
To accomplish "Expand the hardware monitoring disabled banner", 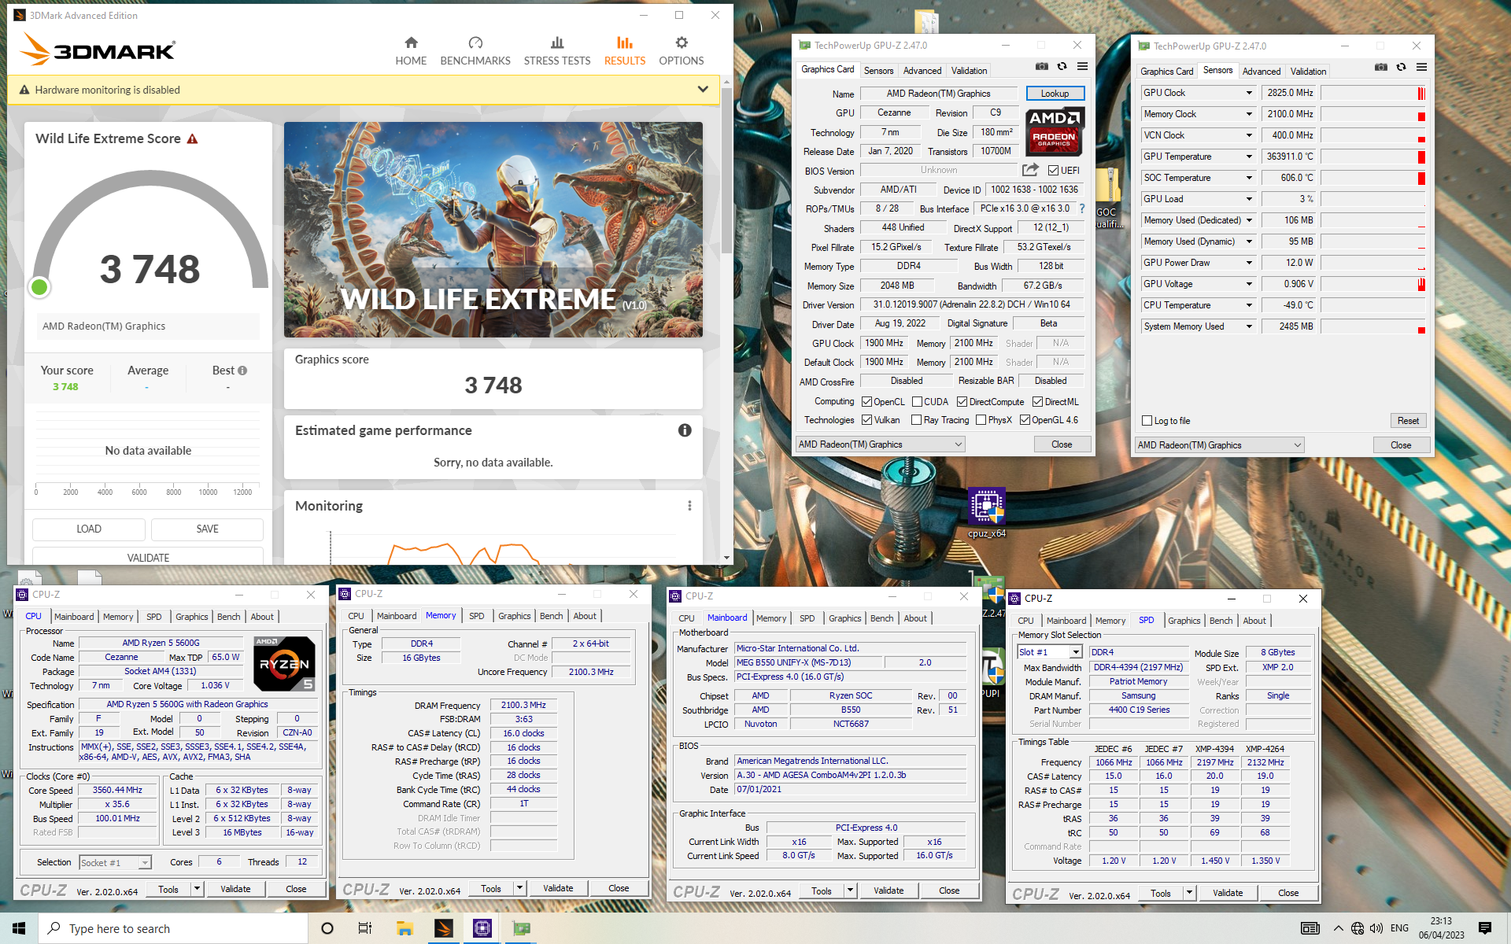I will [x=703, y=90].
